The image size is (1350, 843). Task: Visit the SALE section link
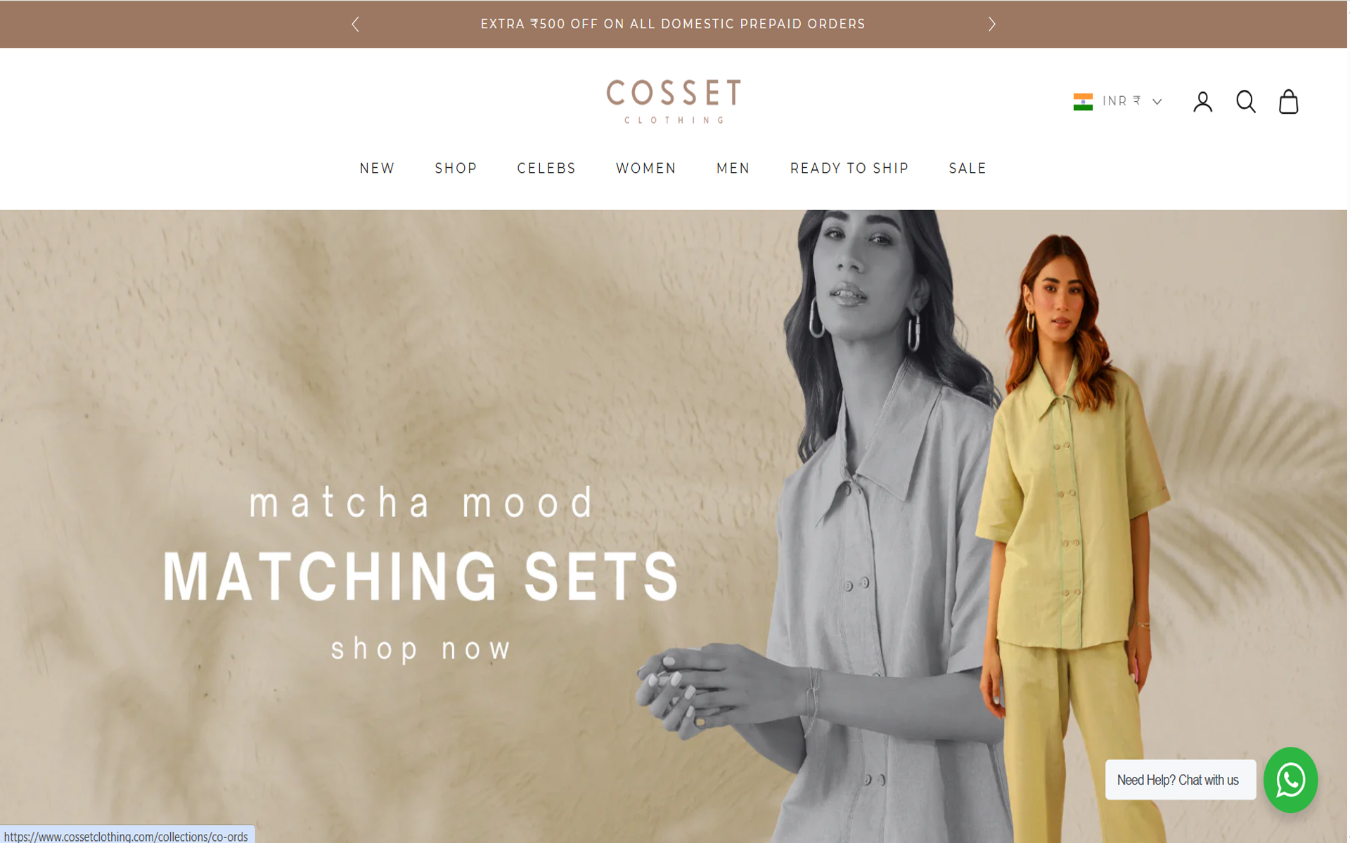[x=968, y=169]
